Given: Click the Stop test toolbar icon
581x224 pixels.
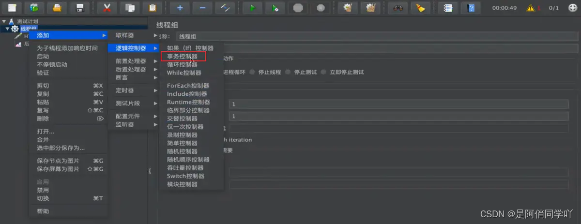Looking at the screenshot, I should pyautogui.click(x=298, y=8).
